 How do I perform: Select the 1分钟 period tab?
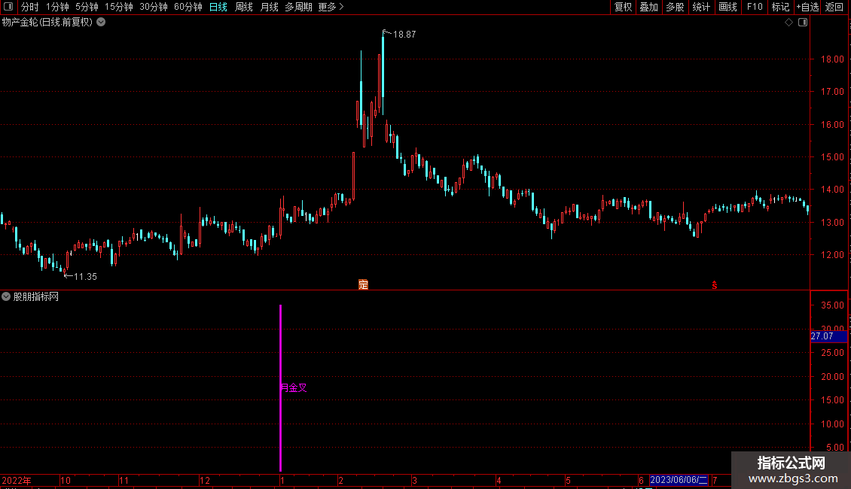coord(57,7)
